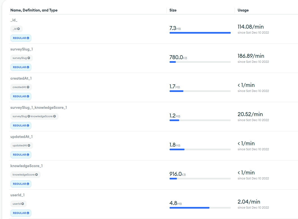Click the info icon on createdAt_1's REGULAR badge
Image resolution: width=298 pixels, height=219 pixels.
28,96
